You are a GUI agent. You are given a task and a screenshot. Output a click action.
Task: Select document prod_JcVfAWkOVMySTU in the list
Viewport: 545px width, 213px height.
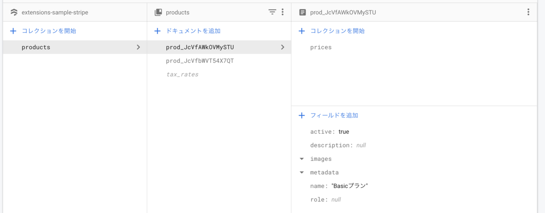click(x=219, y=47)
